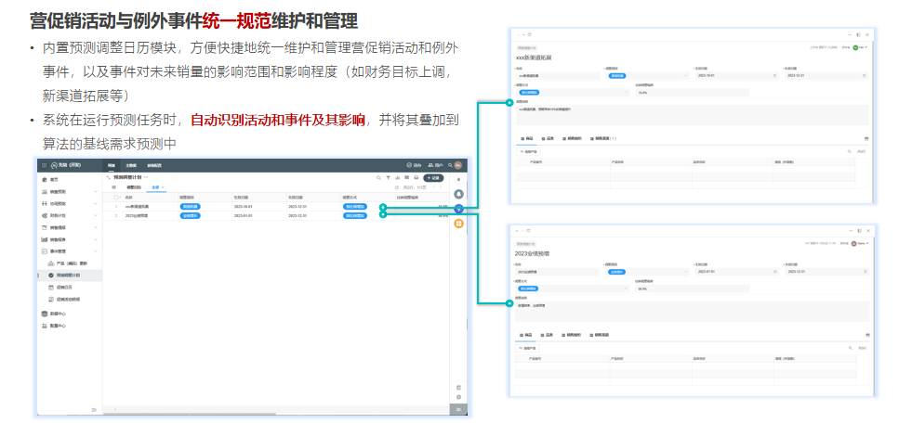Click refresh icon in xxx新渠道拓展 window
This screenshot has width=899, height=423.
(529, 35)
